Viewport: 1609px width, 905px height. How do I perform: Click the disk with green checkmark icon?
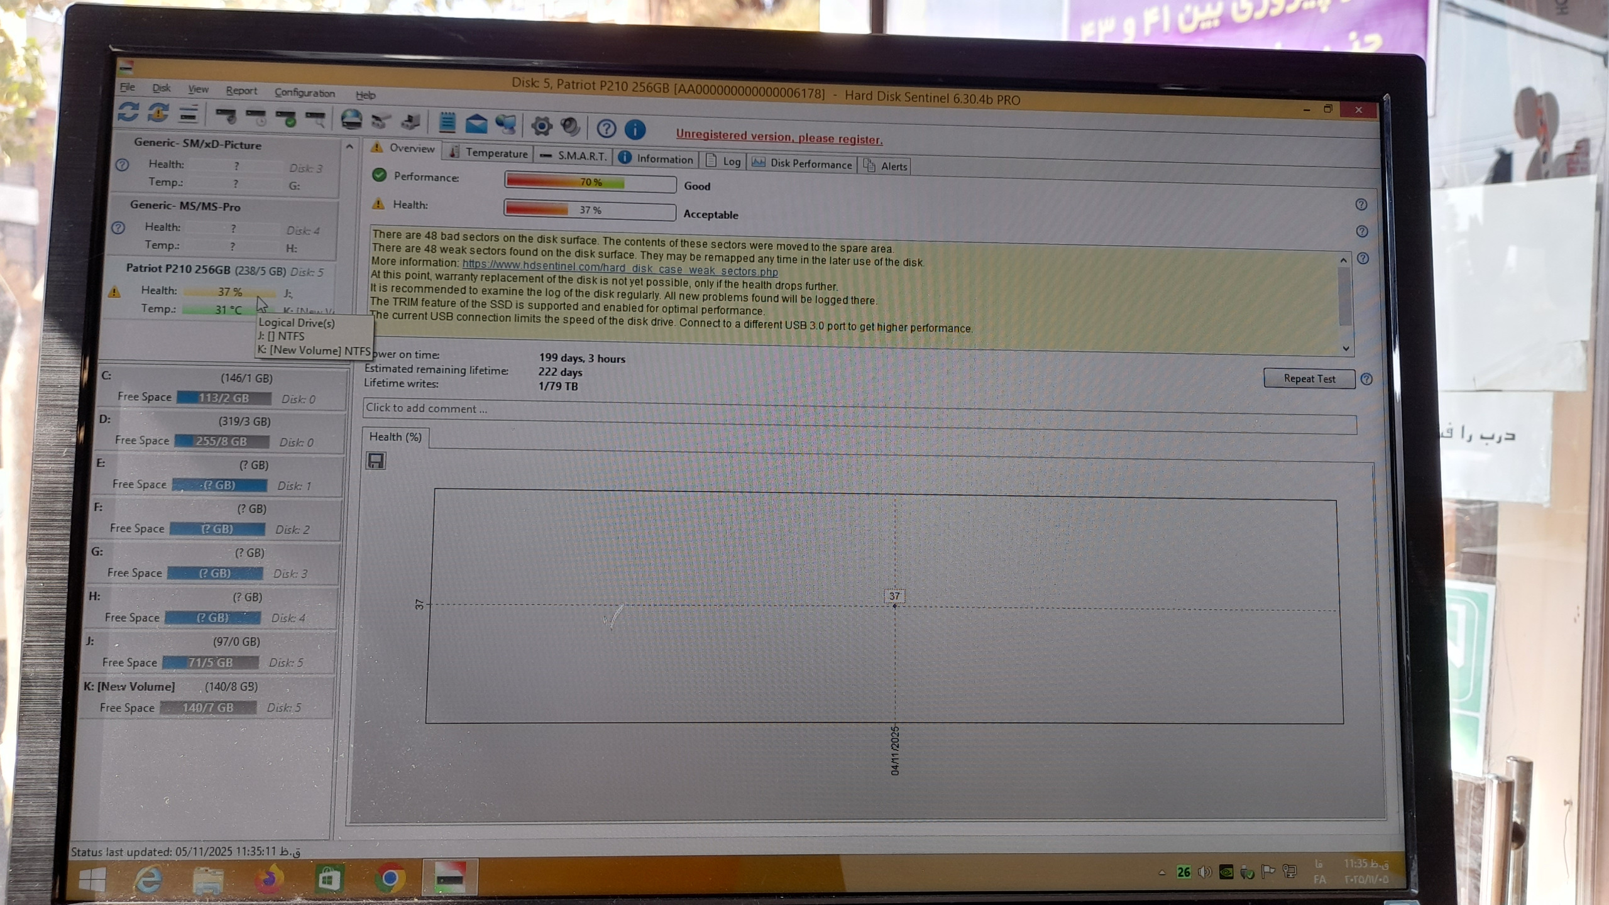tap(287, 118)
